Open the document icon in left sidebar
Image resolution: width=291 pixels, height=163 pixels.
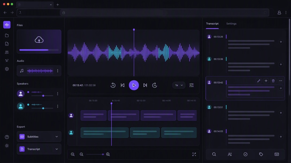click(x=7, y=44)
